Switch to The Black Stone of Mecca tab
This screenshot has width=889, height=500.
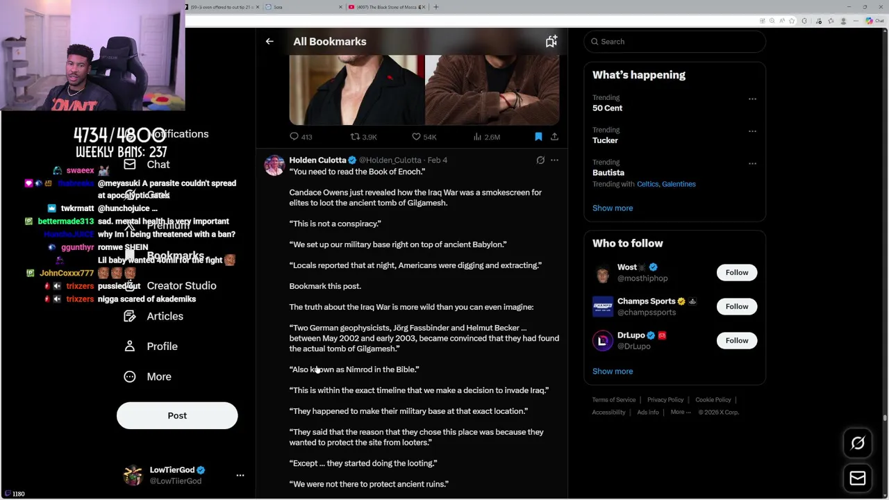pos(388,7)
